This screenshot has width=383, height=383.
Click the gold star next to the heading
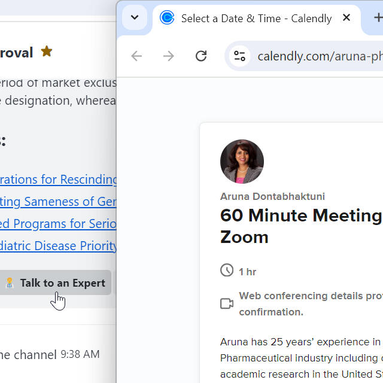pyautogui.click(x=47, y=51)
